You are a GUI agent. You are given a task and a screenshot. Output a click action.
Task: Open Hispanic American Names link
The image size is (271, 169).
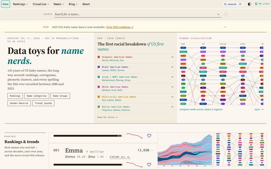117,57
